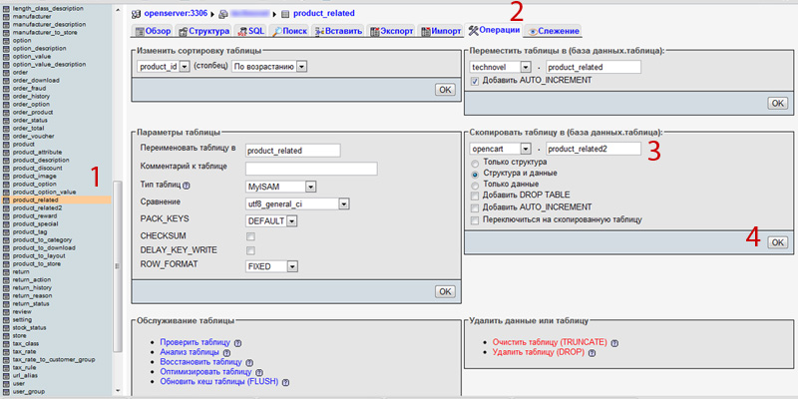Viewport: 798px width, 399px height.
Task: Click help icon next to Обновить кеш таблицы
Action: point(285,382)
